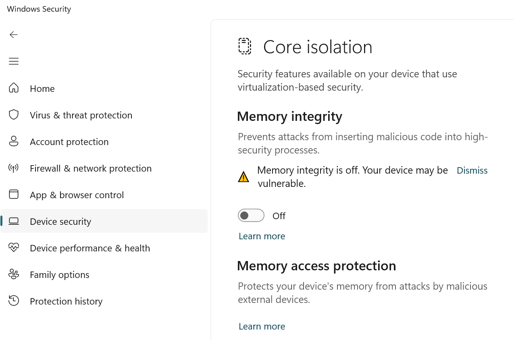Select the Family options menu entry
Viewport: 514px width, 340px height.
(60, 274)
